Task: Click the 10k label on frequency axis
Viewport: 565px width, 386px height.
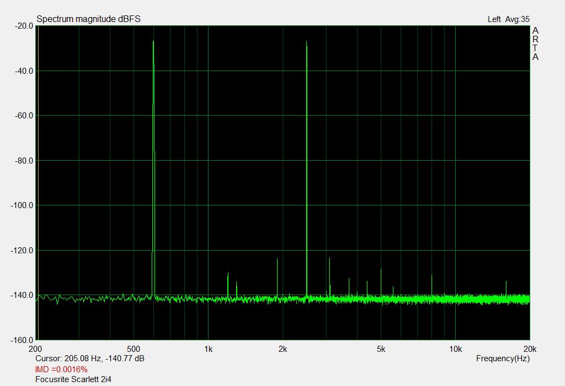Action: (455, 349)
